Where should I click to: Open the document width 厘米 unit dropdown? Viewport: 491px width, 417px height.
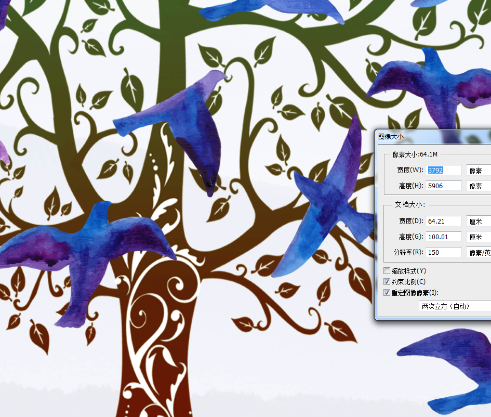pyautogui.click(x=479, y=221)
